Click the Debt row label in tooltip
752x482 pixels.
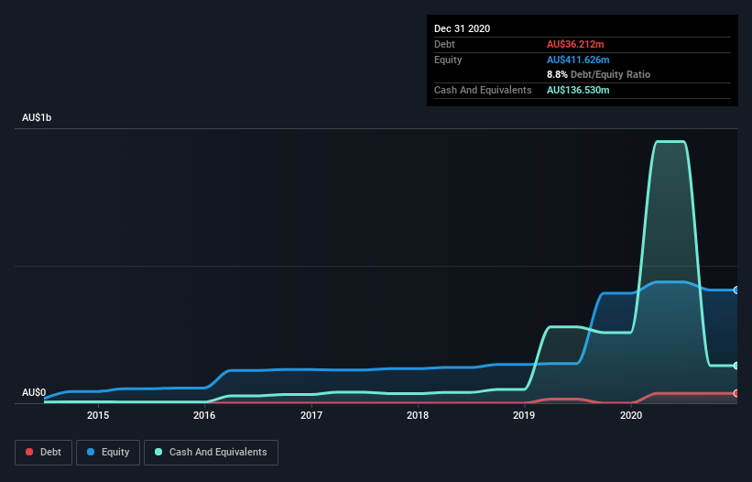pyautogui.click(x=444, y=44)
